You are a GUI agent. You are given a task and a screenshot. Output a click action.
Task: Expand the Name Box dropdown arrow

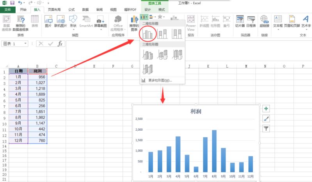click(25, 44)
